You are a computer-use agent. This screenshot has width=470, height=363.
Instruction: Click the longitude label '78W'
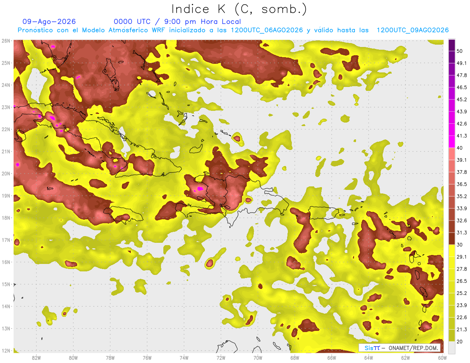click(110, 358)
